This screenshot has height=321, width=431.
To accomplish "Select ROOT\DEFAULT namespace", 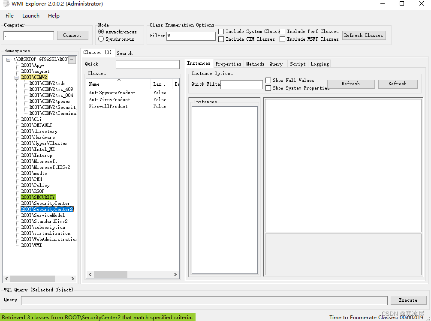I will click(x=36, y=125).
